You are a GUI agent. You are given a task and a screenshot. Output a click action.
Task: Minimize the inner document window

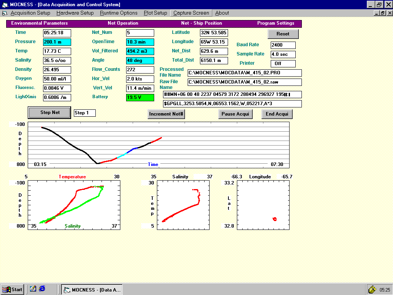coord(376,13)
